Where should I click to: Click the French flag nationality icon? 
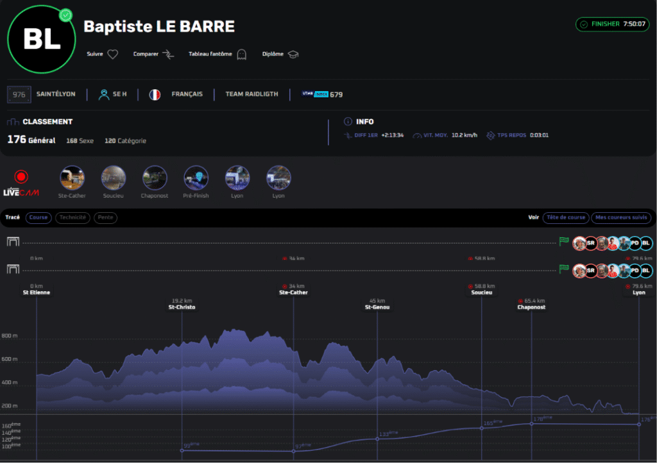(x=155, y=94)
